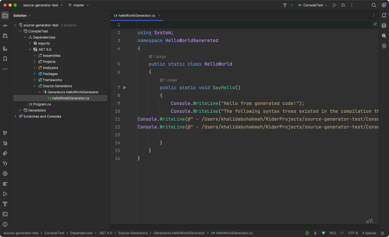Open the editor tab options menu
Screen dimensions: 389x237
[374, 16]
